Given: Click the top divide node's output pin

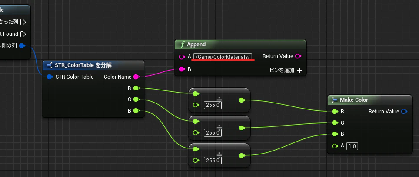Looking at the screenshot, I should click(242, 100).
